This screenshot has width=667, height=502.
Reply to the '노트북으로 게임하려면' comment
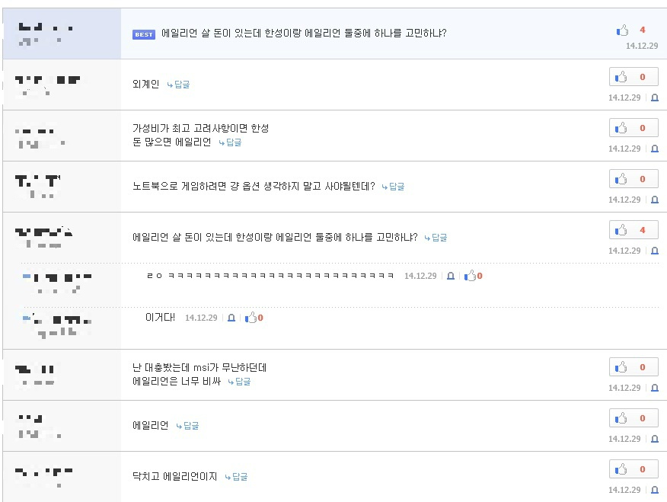click(x=393, y=187)
